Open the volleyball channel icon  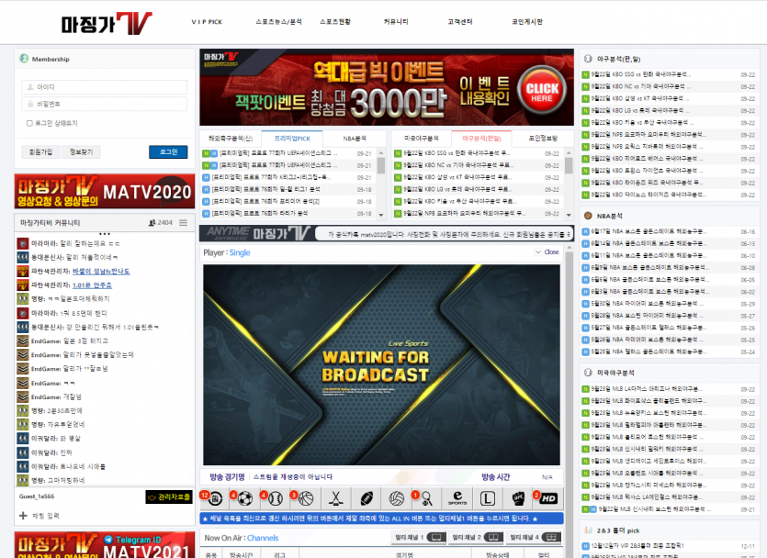pyautogui.click(x=397, y=498)
